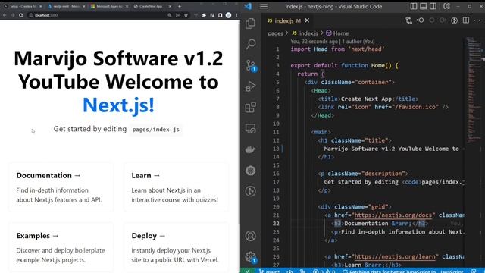Click share icon in address bar

[178, 15]
